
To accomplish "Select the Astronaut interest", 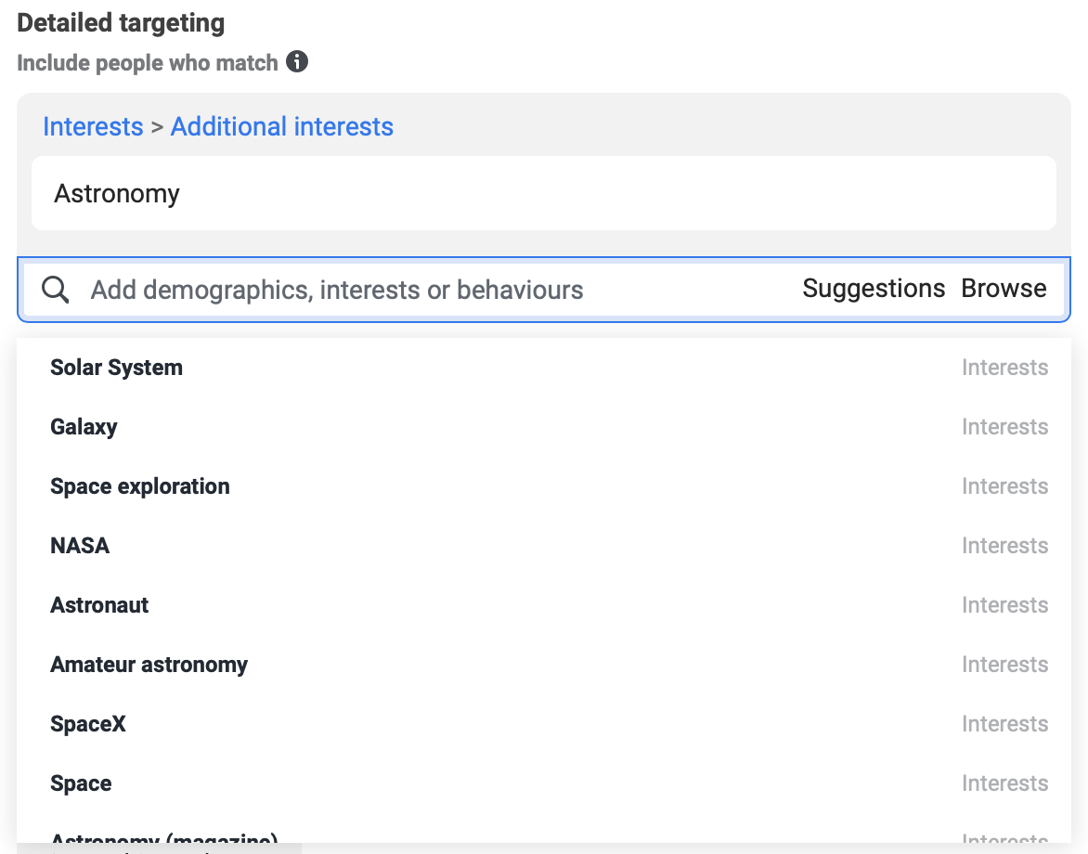I will click(x=99, y=605).
